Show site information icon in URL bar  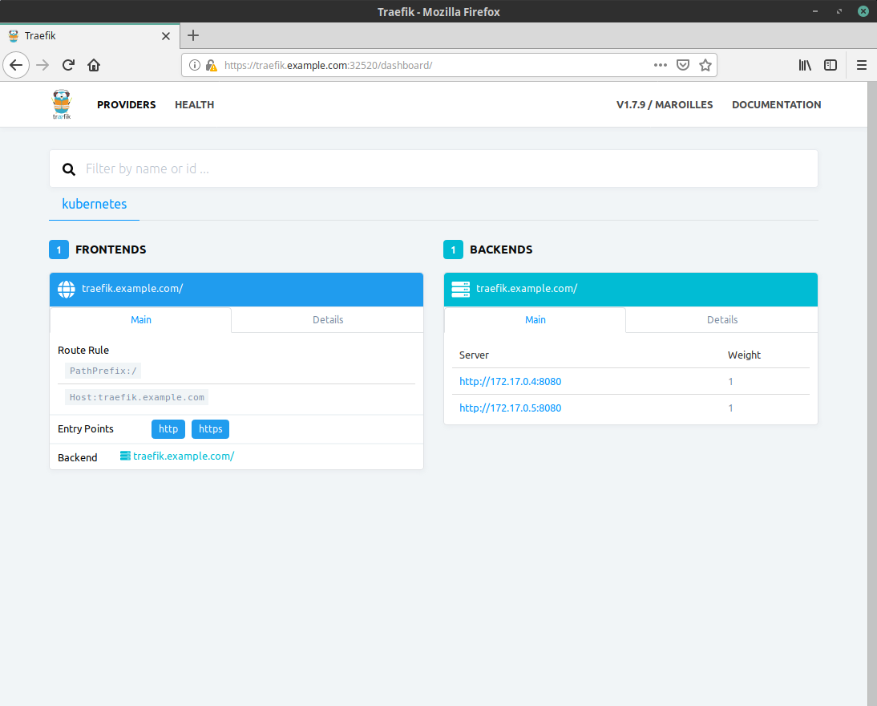coord(194,65)
